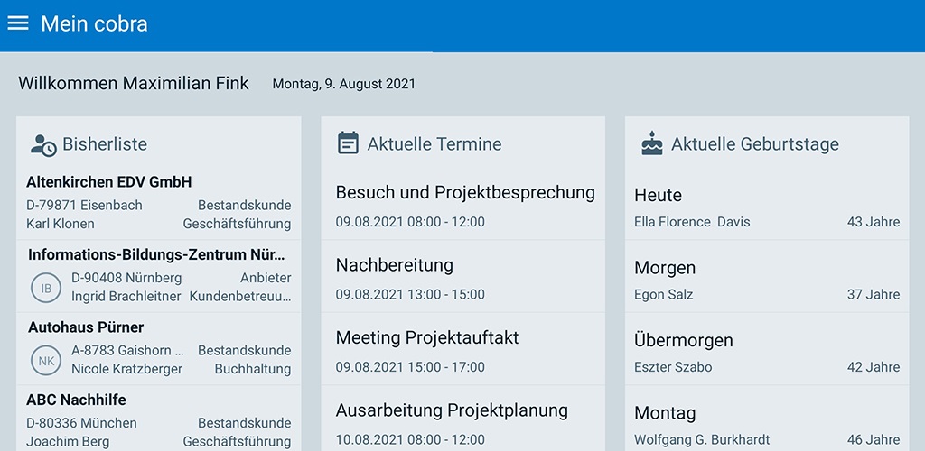This screenshot has height=451, width=925.
Task: Open Ausarbeitung Projektplanung appointment
Action: 463,418
